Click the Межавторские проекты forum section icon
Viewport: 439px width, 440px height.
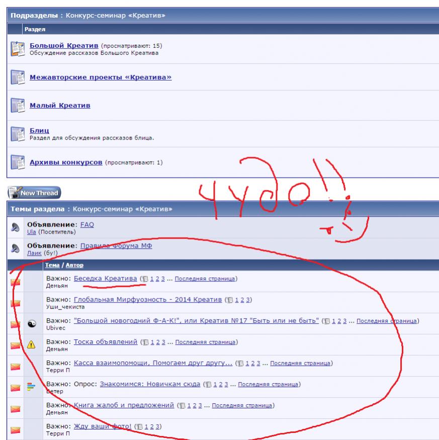coord(17,77)
